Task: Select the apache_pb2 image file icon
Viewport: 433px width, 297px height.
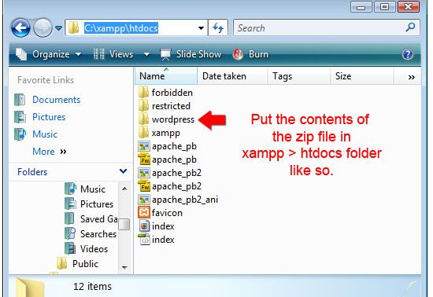Action: coord(144,173)
